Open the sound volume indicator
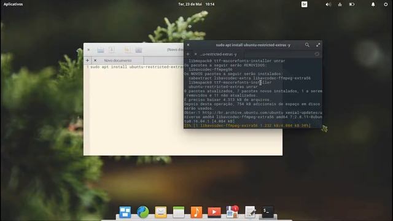 tap(328, 4)
